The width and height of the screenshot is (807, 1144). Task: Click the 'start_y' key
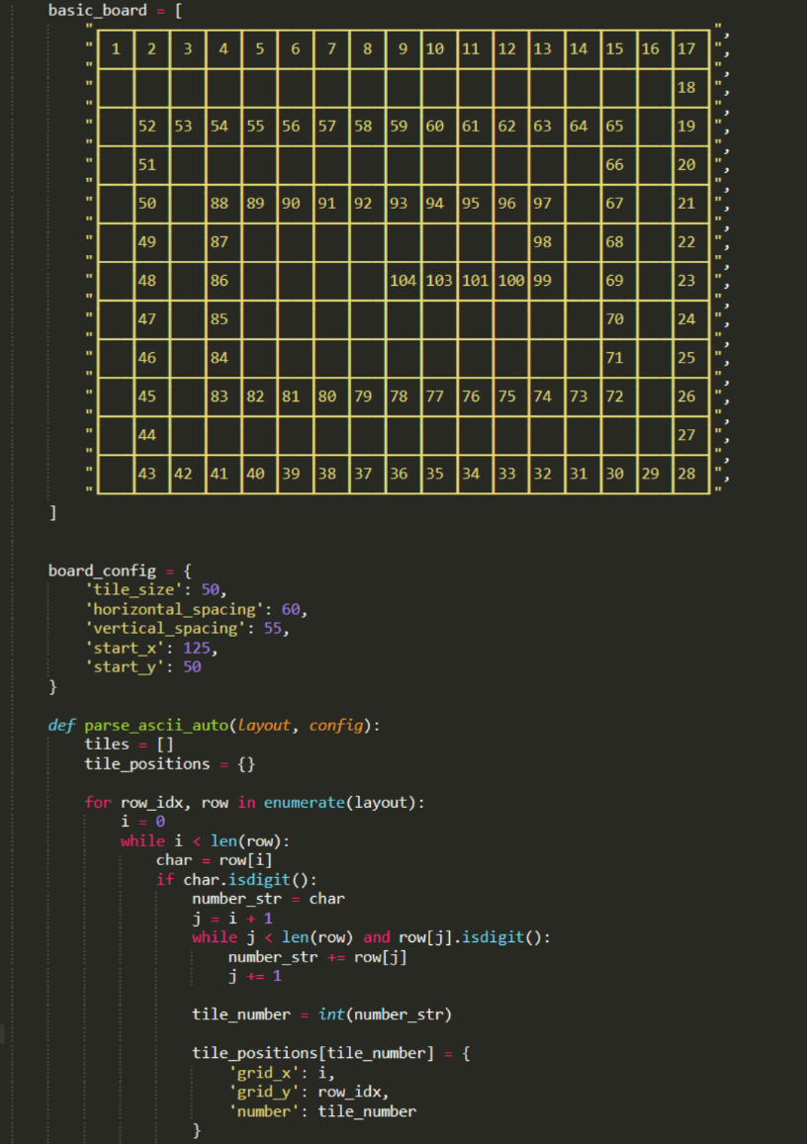(x=125, y=666)
